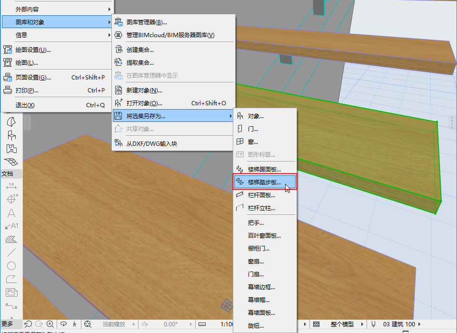
Task: Click the scale ruler icon
Action: coord(202,324)
